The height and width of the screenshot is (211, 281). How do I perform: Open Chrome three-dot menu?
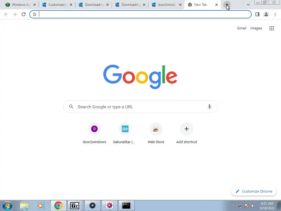pos(275,14)
